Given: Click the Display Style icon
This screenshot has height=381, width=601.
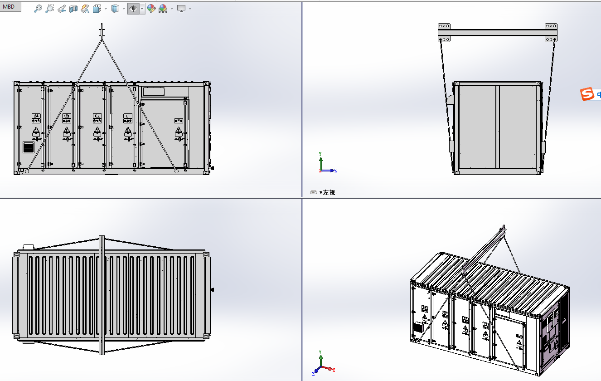Looking at the screenshot, I should 115,9.
